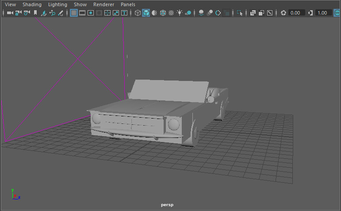
Task: Toggle the Safe Action icon
Action: (x=116, y=13)
